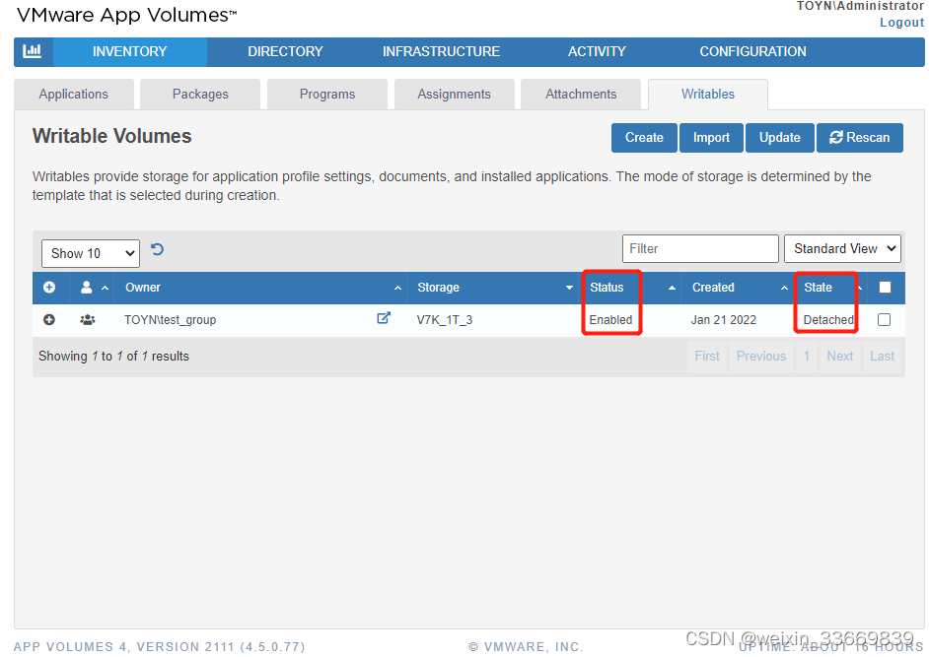929x657 pixels.
Task: Click the TOYN\test_group owner cell
Action: pos(170,319)
